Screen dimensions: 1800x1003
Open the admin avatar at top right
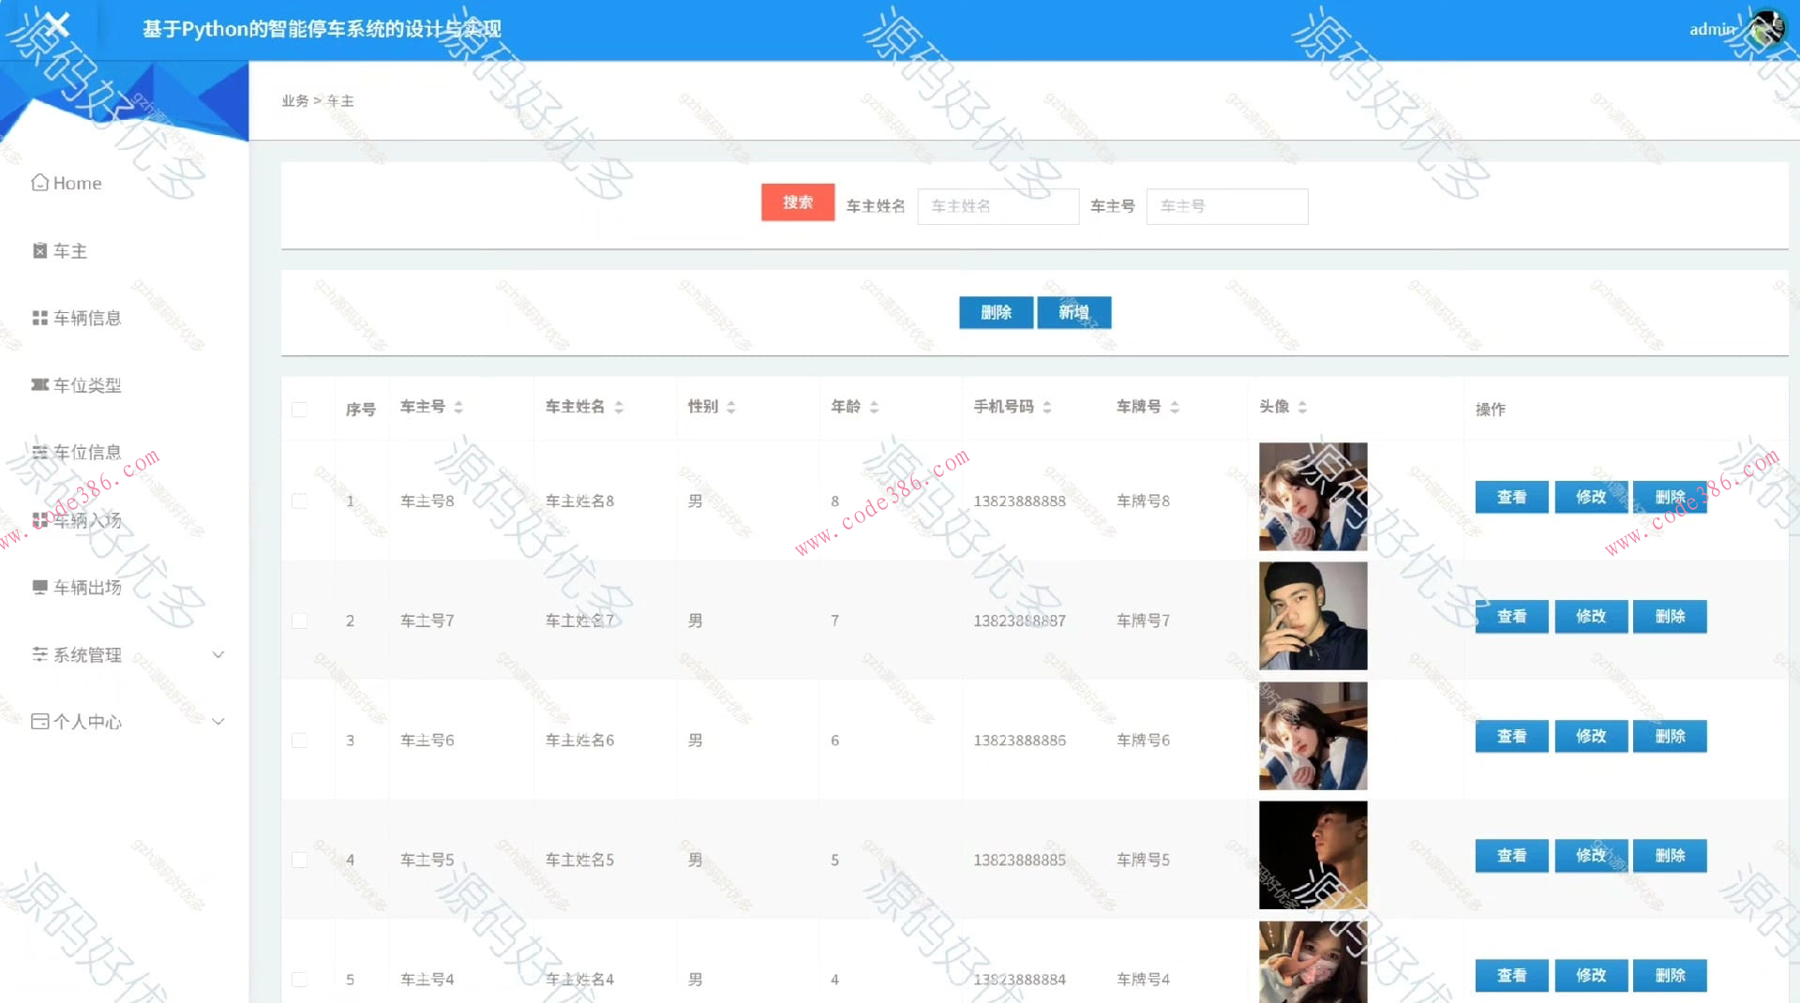[1766, 25]
